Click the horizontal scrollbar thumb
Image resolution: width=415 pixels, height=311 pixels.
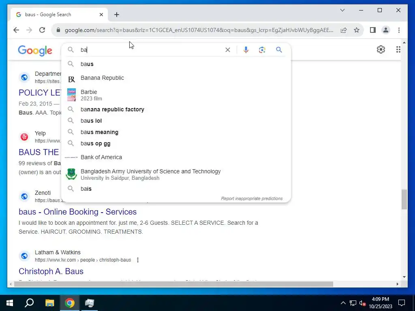point(173,284)
